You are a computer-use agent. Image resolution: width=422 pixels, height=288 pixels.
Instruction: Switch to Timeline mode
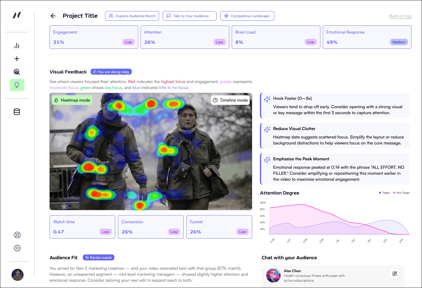point(231,100)
